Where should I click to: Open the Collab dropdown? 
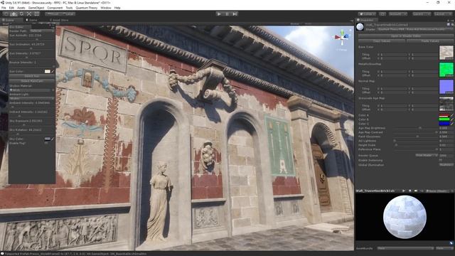(367, 14)
